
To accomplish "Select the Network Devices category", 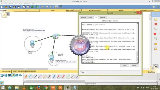I will click(x=2, y=75).
